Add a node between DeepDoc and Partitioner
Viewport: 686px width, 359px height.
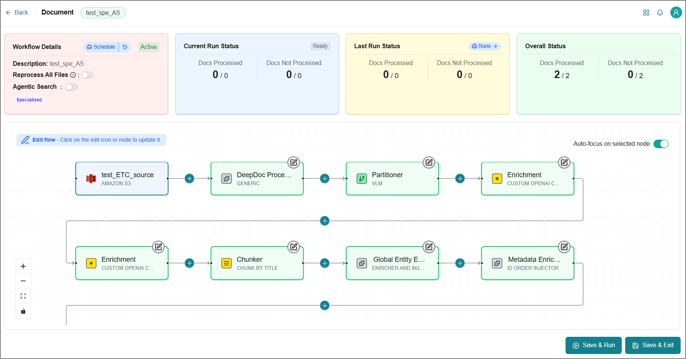pos(325,178)
